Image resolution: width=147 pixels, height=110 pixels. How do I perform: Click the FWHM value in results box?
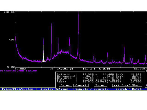[88, 80]
